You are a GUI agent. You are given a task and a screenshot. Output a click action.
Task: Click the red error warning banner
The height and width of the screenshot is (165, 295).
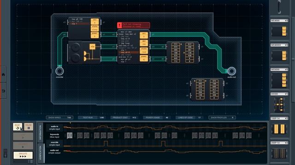134,25
